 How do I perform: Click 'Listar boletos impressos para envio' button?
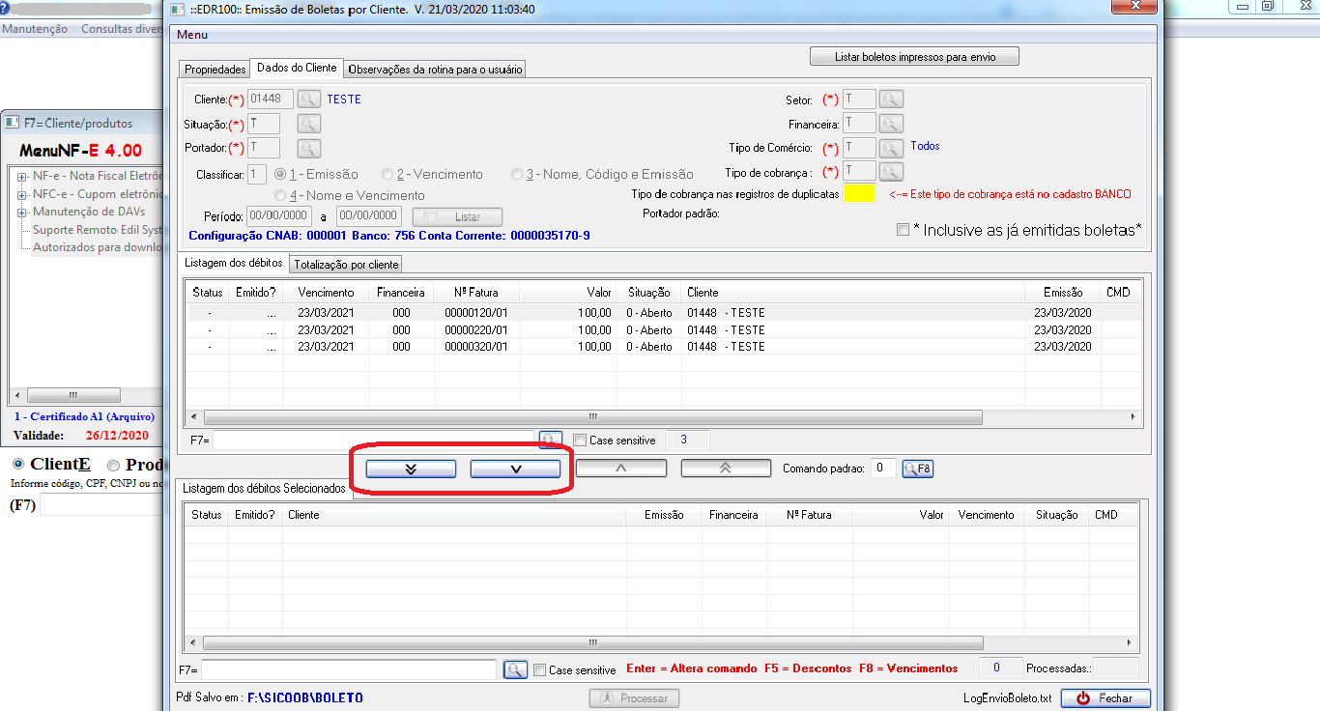[x=914, y=57]
